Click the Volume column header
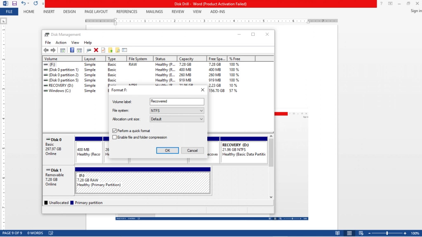This screenshot has width=422, height=237. (x=63, y=59)
